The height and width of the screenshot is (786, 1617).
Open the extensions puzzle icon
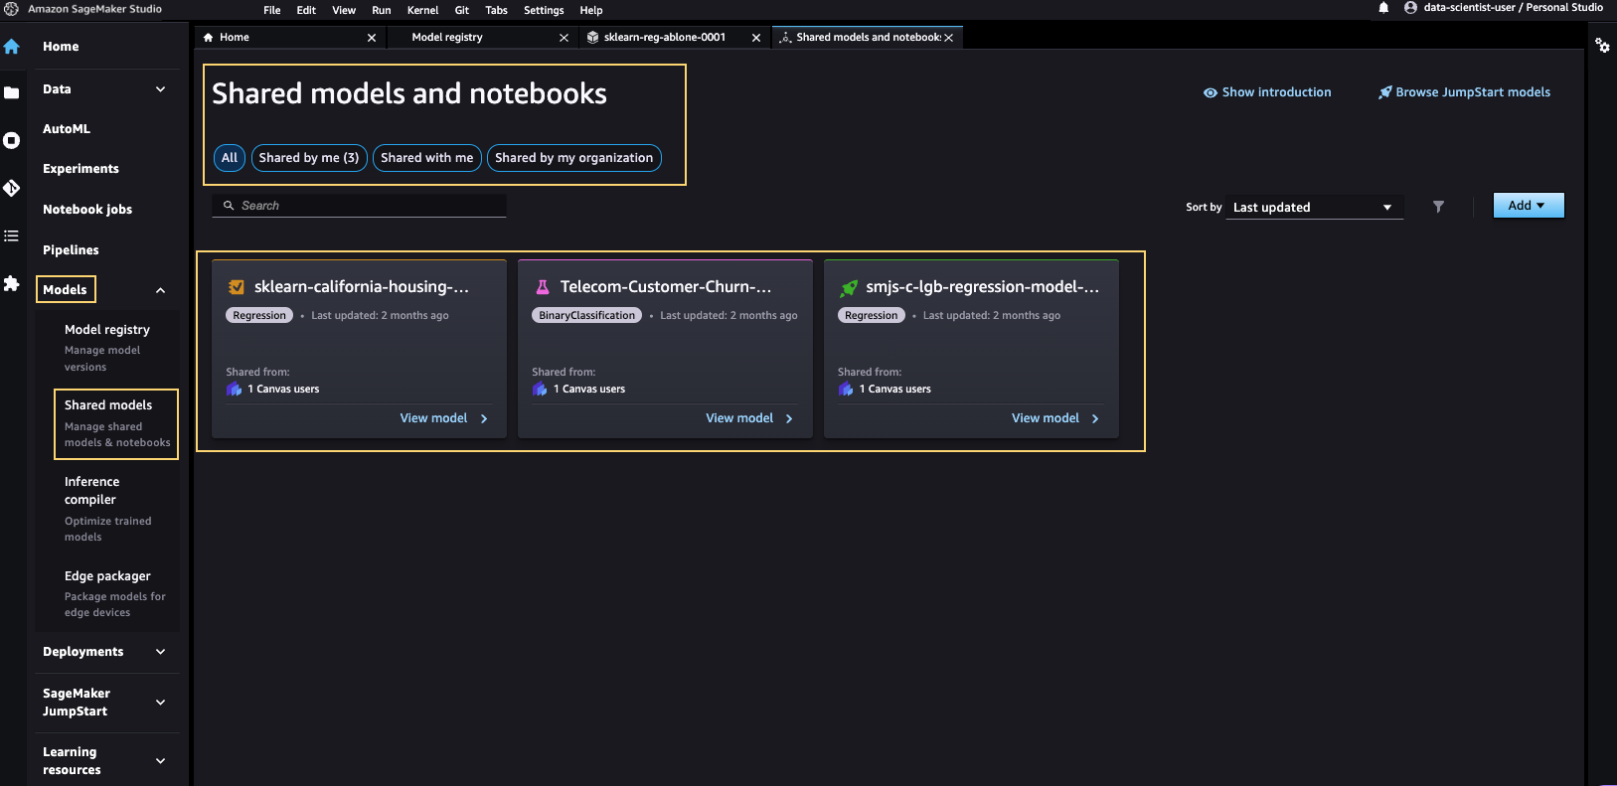[12, 283]
